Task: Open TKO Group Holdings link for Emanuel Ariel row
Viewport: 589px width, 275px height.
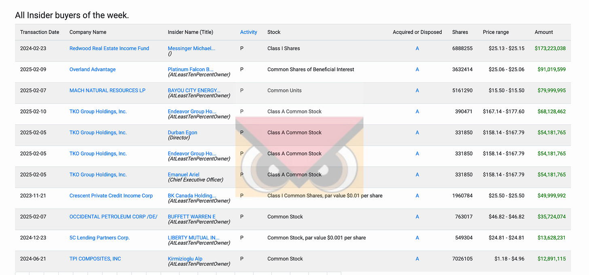Action: [98, 174]
